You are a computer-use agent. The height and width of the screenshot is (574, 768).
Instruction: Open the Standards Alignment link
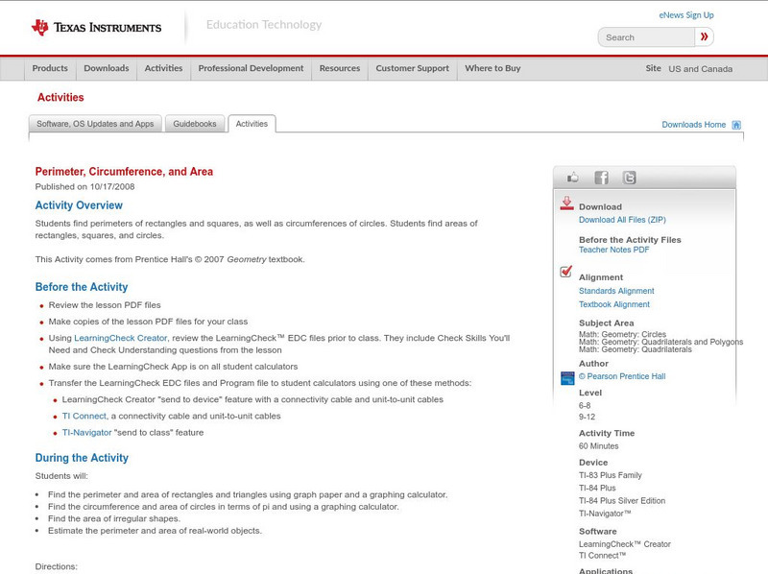click(616, 291)
